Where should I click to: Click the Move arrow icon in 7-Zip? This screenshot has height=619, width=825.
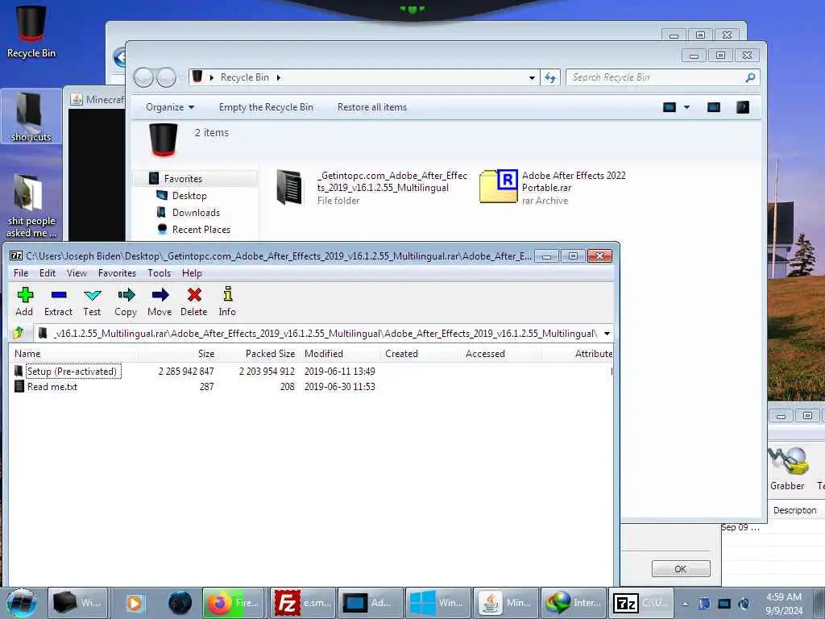[160, 301]
